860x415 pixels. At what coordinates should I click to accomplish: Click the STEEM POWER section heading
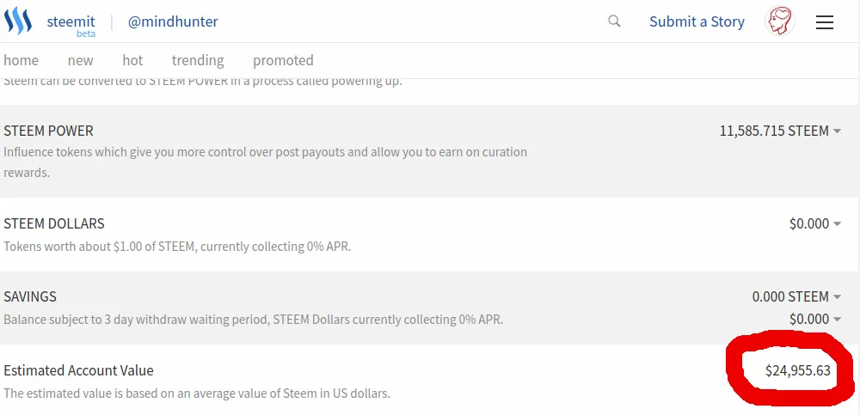[48, 131]
